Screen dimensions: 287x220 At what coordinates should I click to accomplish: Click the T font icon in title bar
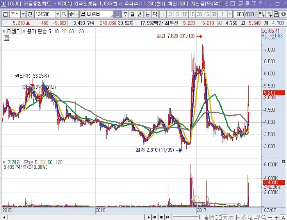[254, 4]
